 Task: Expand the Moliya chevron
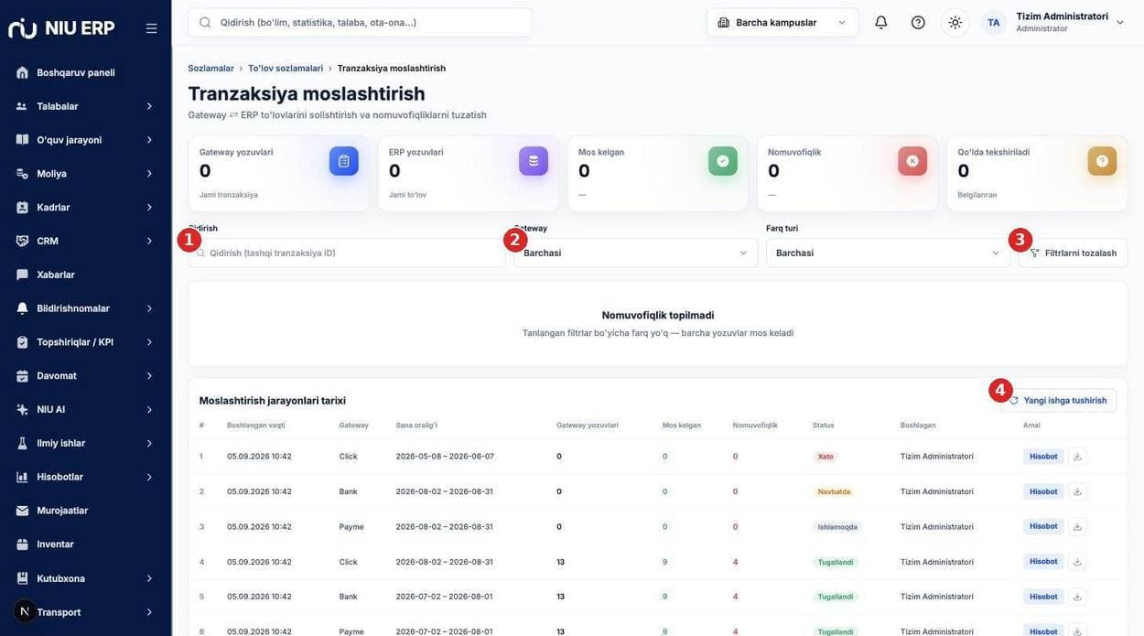pos(149,174)
